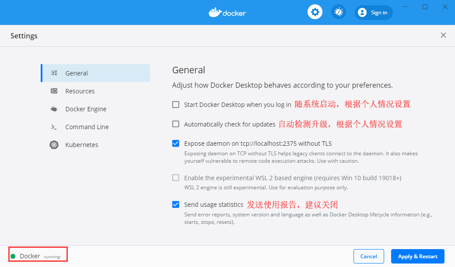This screenshot has height=267, width=455.
Task: Select the General settings tab
Action: pos(95,73)
